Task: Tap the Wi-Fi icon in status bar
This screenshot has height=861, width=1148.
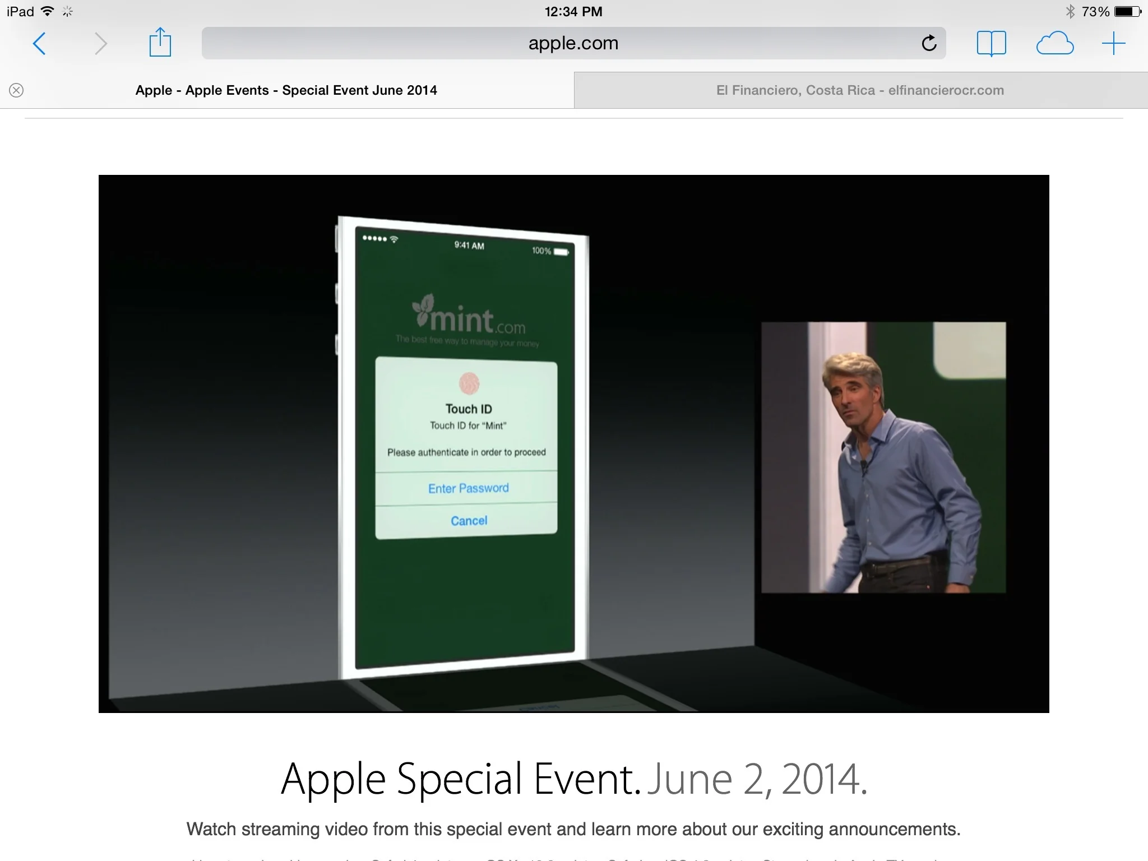Action: pyautogui.click(x=48, y=11)
